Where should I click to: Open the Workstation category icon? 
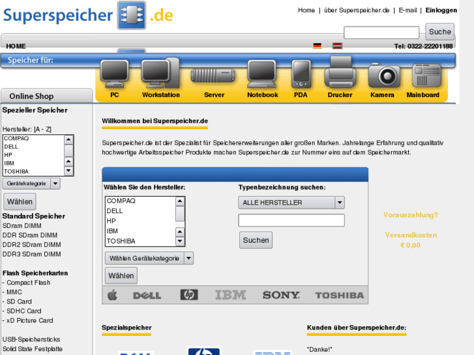coord(161,73)
